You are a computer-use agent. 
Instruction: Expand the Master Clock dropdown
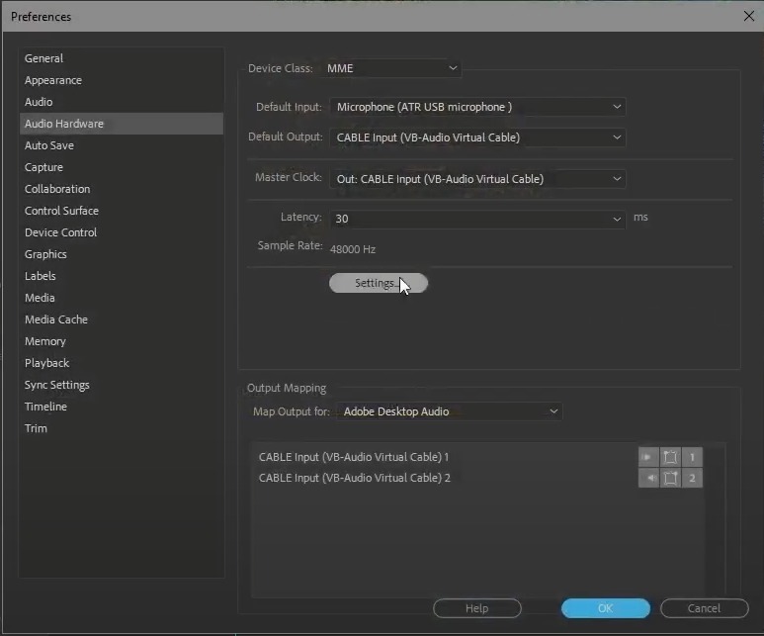tap(477, 179)
